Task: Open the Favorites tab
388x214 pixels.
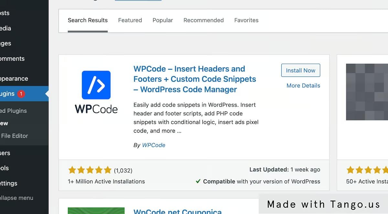Action: (x=246, y=20)
